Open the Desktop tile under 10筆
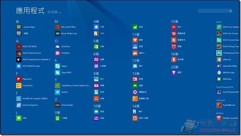This screenshot has height=136, width=241. click(99, 118)
